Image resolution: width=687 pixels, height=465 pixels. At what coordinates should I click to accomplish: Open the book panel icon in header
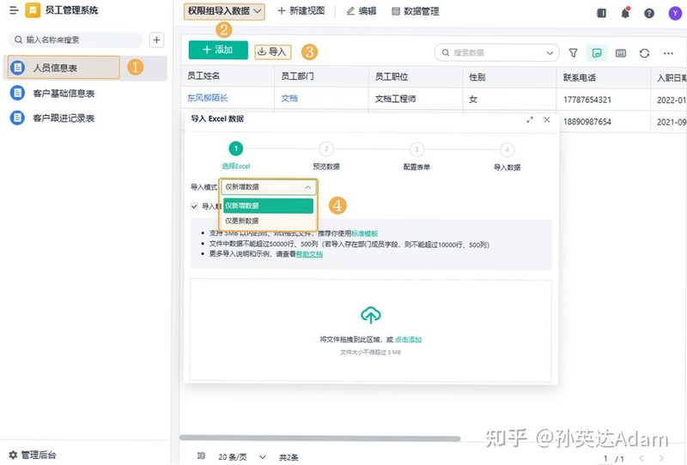(x=602, y=13)
